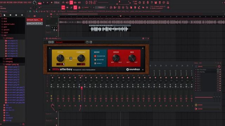The height and width of the screenshot is (126, 225).
Task: Collapse the vampyre gang tag folder
Action: pos(11,64)
